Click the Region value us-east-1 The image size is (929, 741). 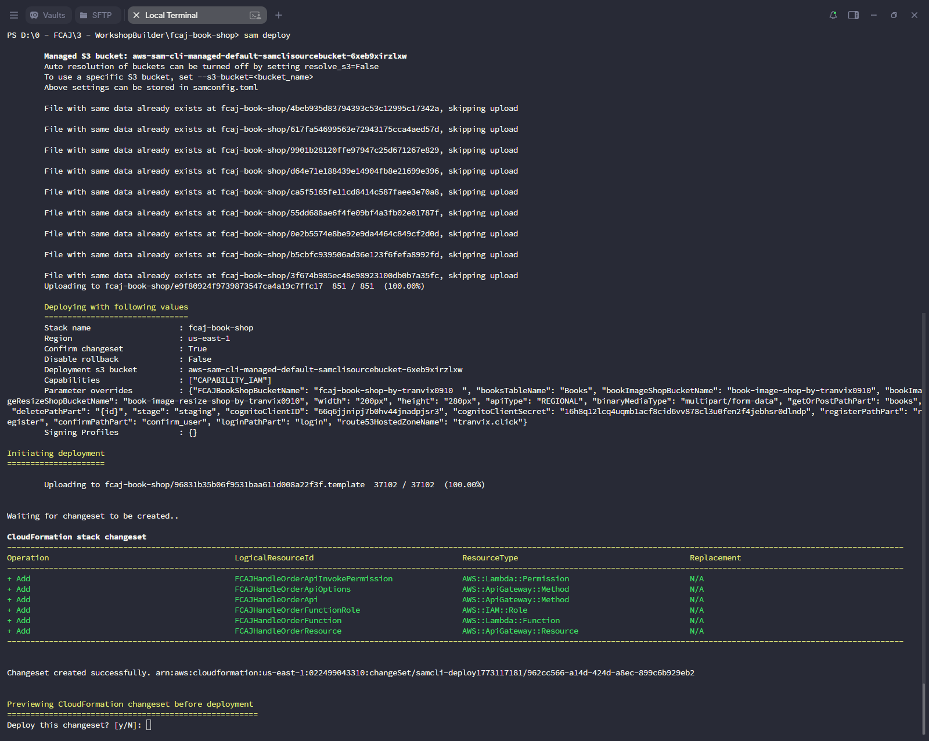click(209, 338)
